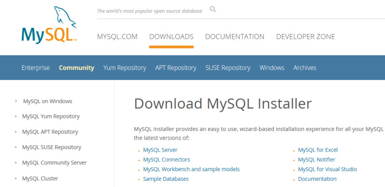Open the MySQL Notifier link
The height and width of the screenshot is (187, 385).
317,160
